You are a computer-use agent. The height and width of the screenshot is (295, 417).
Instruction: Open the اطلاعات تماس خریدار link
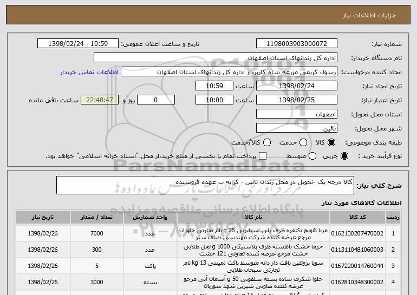point(89,73)
